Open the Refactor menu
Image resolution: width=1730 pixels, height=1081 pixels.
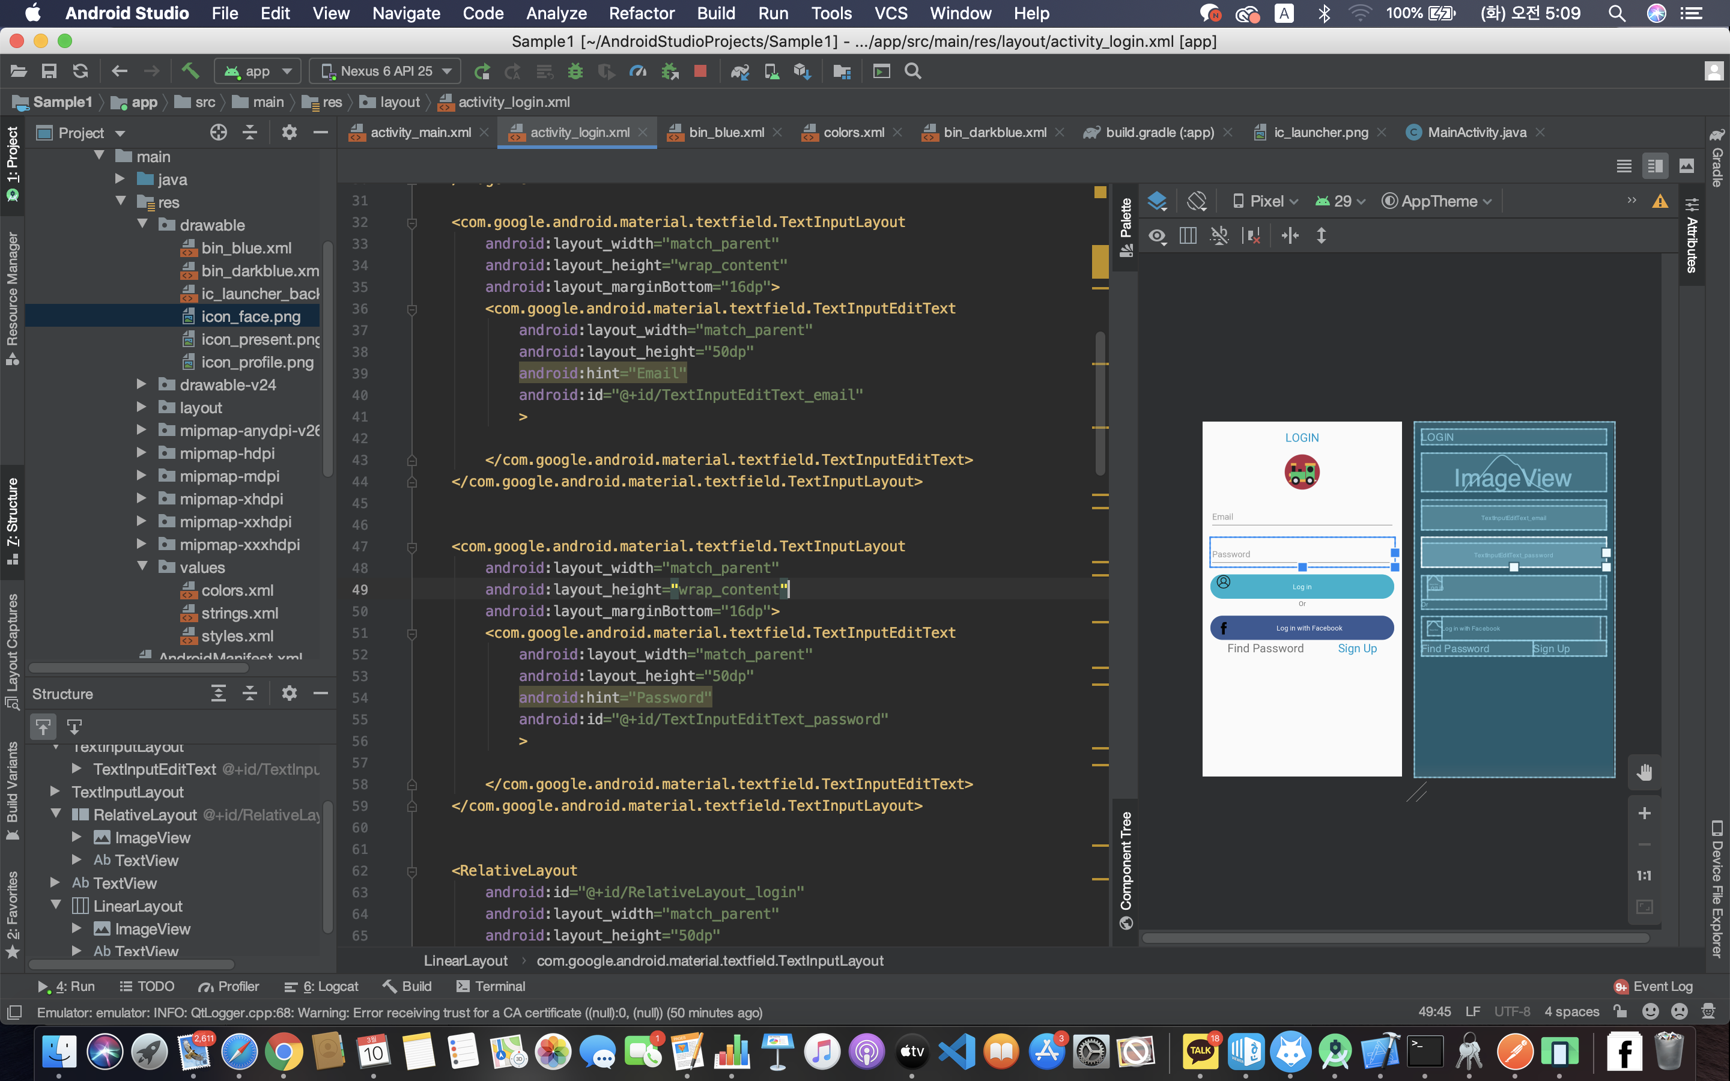(x=642, y=13)
